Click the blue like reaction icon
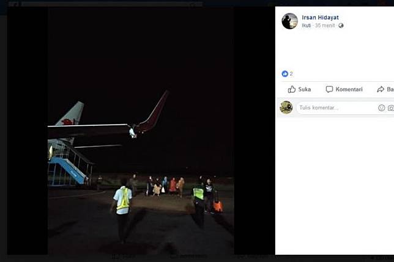The image size is (394, 262). pos(284,74)
